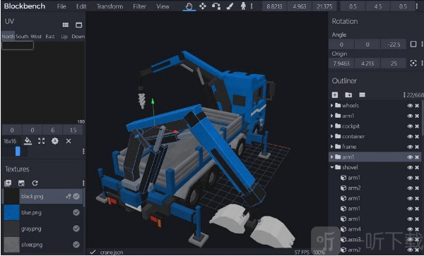Hide the frame group via eye icon

(410, 147)
